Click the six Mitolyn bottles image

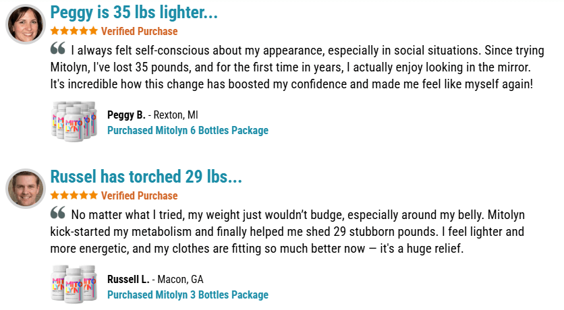74,121
